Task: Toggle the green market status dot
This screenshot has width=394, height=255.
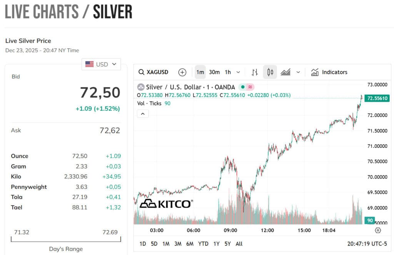Action: (x=243, y=87)
